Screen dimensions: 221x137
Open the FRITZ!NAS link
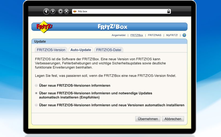click(x=155, y=35)
